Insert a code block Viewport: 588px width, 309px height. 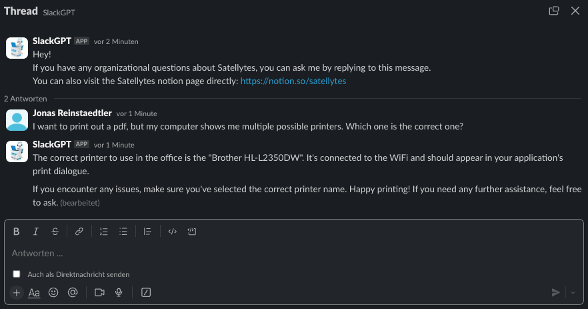click(191, 232)
